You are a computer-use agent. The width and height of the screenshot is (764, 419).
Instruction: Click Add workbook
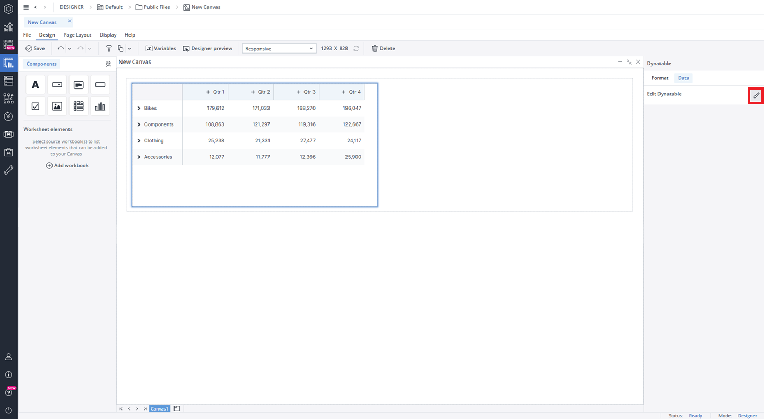coord(67,166)
